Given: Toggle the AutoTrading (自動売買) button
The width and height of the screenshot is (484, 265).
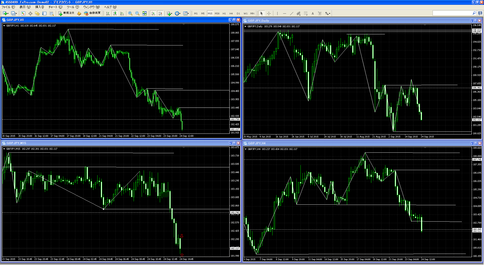Looking at the screenshot, I should point(92,13).
